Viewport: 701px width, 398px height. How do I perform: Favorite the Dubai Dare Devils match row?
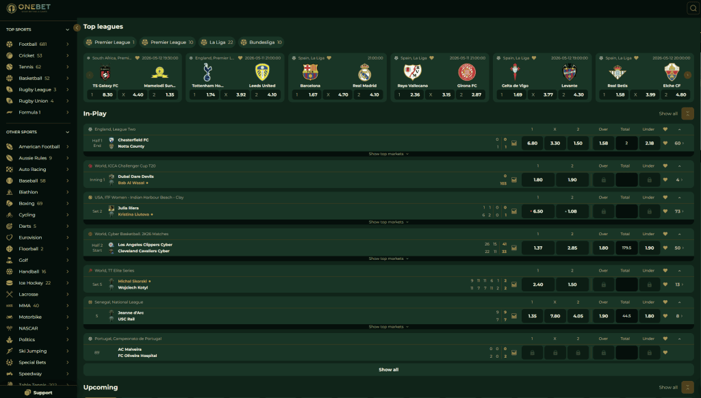tap(665, 180)
